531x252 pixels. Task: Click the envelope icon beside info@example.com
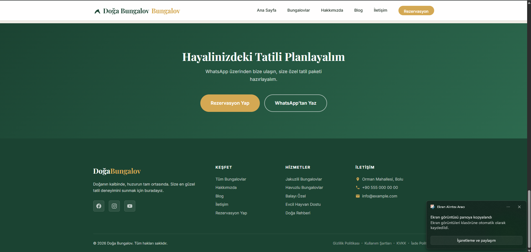(357, 196)
